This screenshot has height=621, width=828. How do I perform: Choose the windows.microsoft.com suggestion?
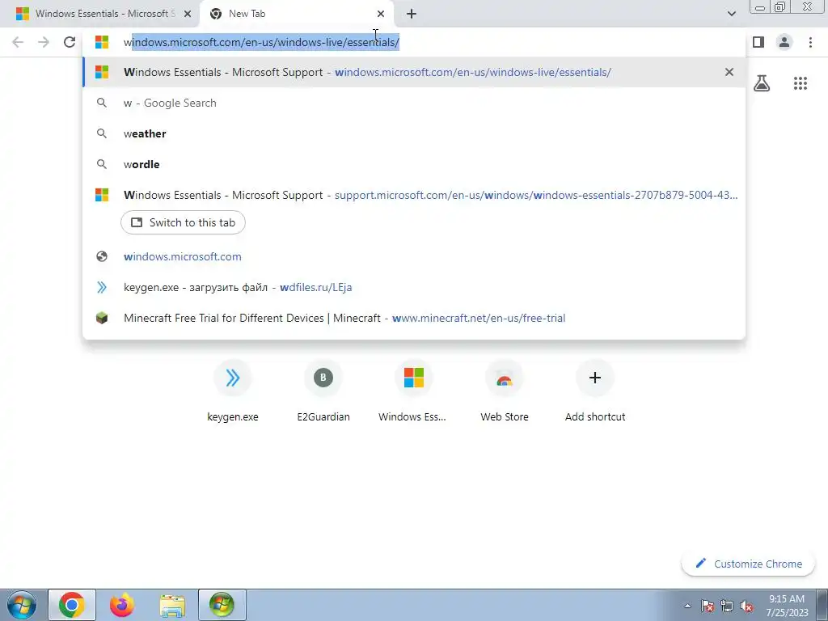[x=414, y=256]
